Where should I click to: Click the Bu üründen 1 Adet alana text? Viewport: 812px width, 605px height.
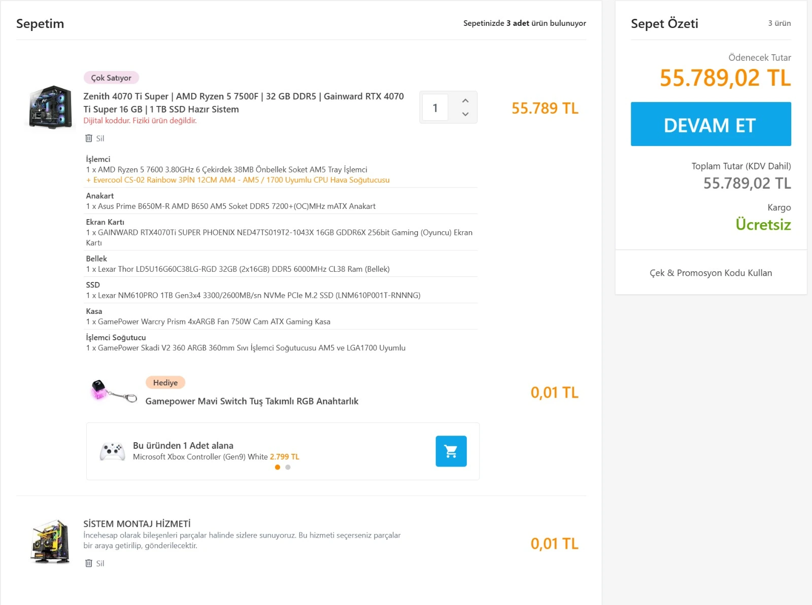click(183, 445)
